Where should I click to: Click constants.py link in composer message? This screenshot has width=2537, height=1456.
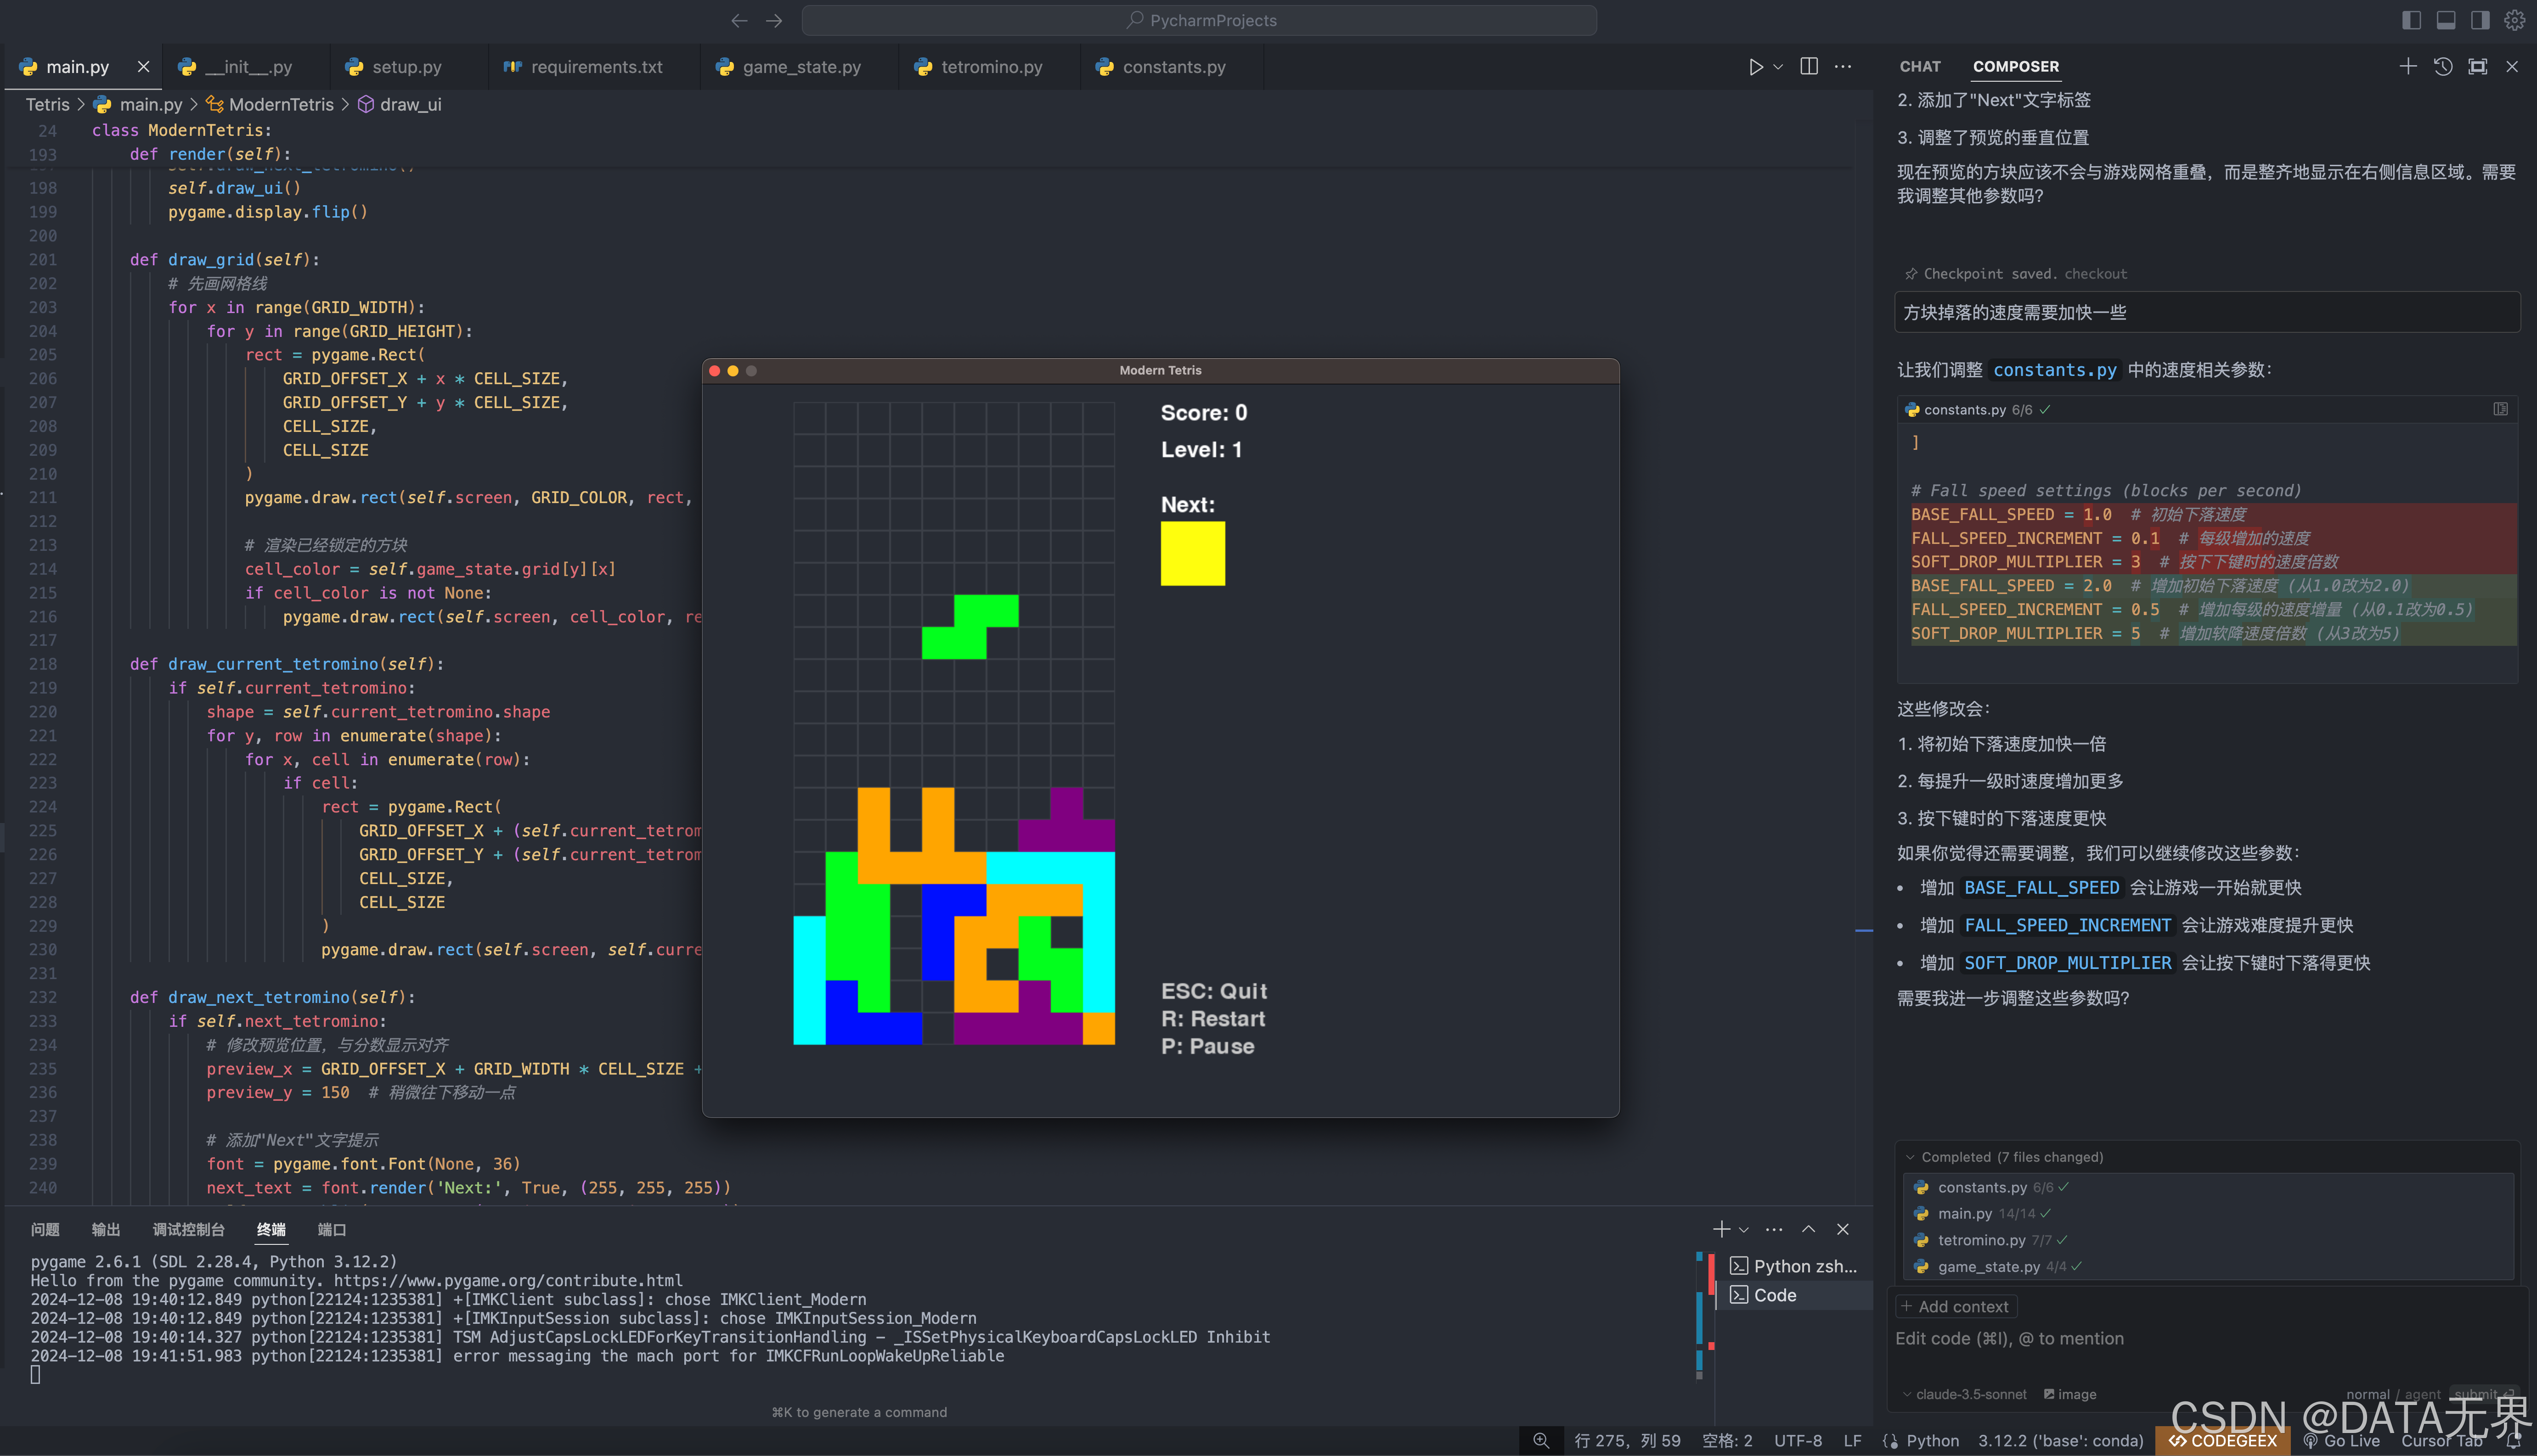coord(2055,370)
